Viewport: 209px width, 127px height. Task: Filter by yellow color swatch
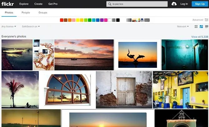pos(78,20)
